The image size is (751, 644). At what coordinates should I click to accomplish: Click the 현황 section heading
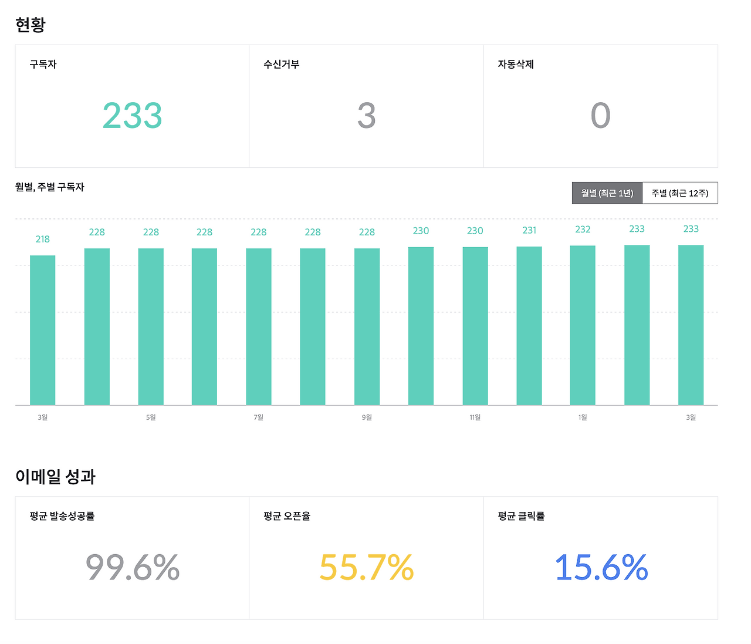(31, 25)
